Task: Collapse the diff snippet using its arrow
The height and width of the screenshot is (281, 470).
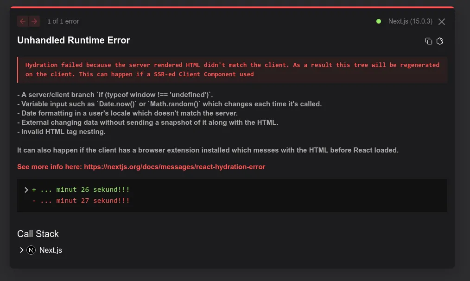Action: [x=26, y=189]
